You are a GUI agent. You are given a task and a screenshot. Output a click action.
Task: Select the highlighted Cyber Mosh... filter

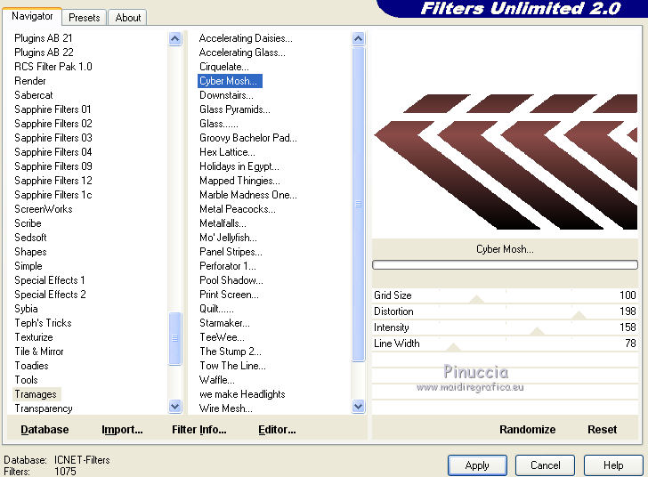tap(230, 81)
